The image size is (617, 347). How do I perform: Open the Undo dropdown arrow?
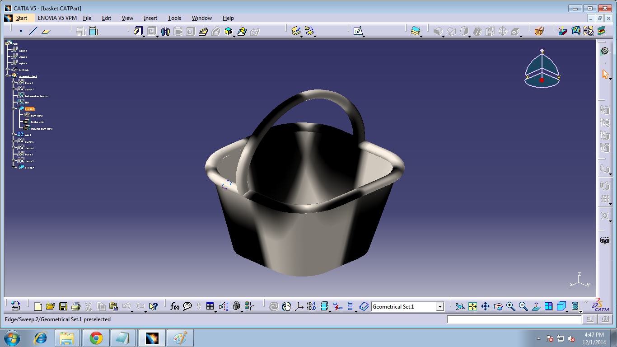pyautogui.click(x=132, y=311)
